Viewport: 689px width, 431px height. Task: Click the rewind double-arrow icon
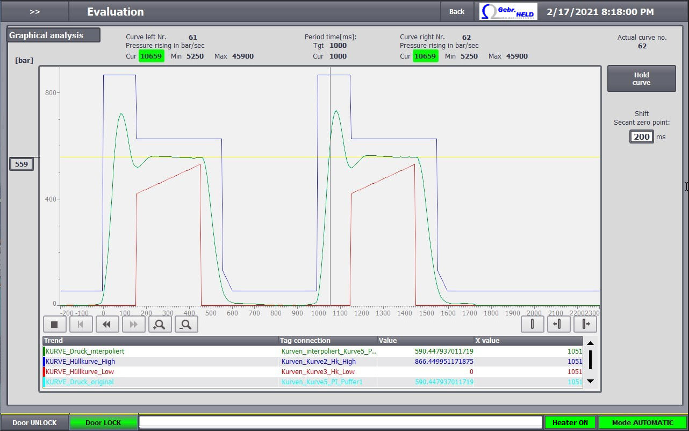pos(107,324)
